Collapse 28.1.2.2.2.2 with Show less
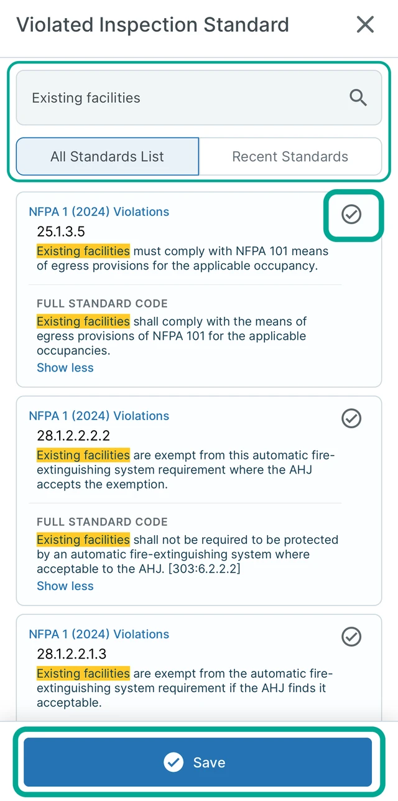 coord(65,586)
